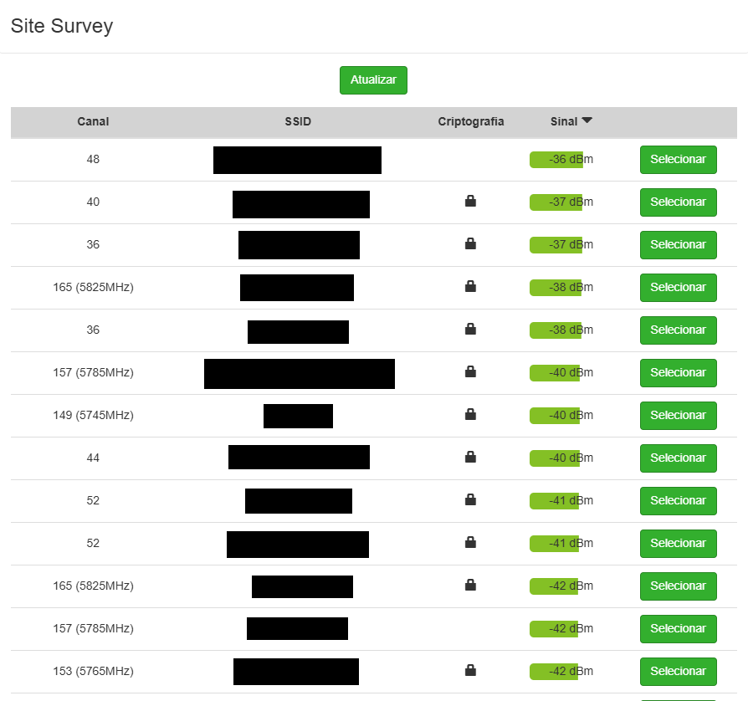Click lock icon in channel 149 (5745MHz) row
Viewport: 748px width, 701px height.
[470, 415]
